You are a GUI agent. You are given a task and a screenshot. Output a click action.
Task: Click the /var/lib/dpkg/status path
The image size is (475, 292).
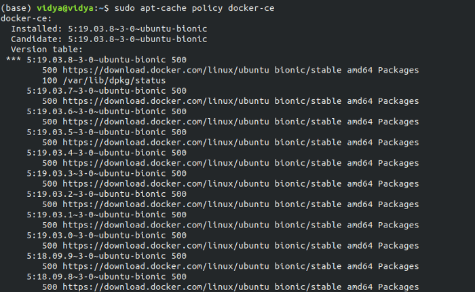114,80
